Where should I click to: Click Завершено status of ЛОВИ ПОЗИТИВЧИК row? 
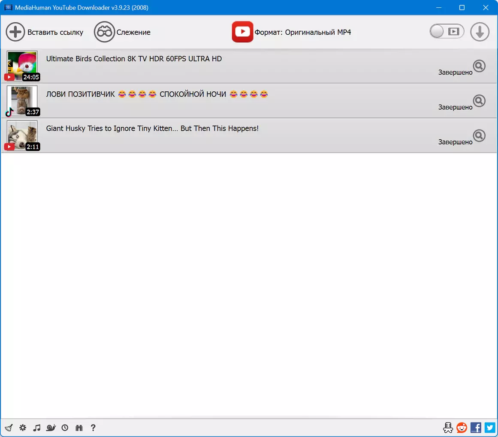pos(455,107)
